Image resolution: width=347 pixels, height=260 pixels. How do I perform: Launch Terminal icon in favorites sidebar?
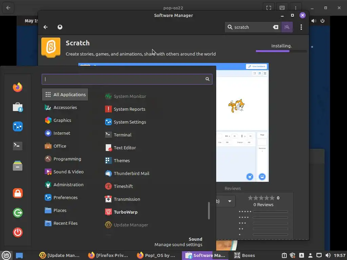click(18, 146)
